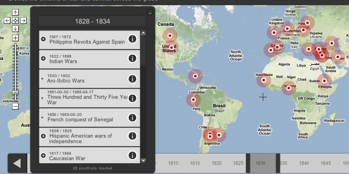Jump to 1820 on the timeline
This screenshot has height=174, width=349.
pyautogui.click(x=216, y=163)
